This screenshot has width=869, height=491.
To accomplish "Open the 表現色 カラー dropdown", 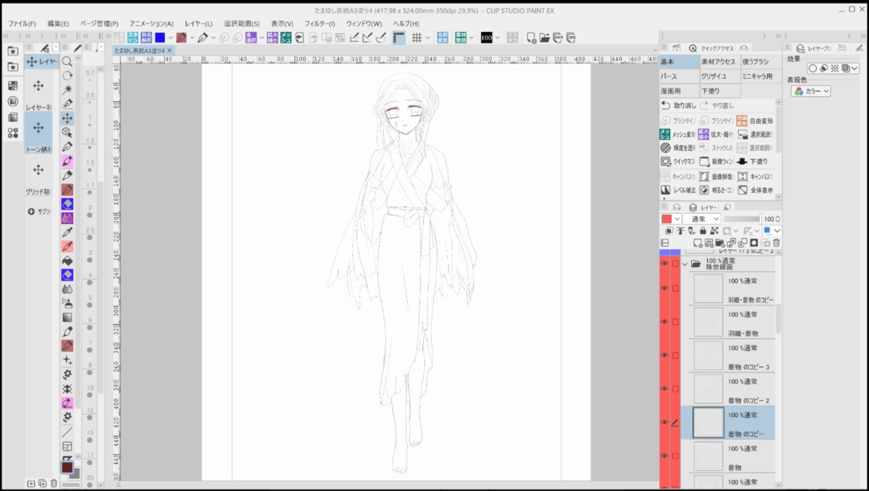I will click(x=811, y=92).
